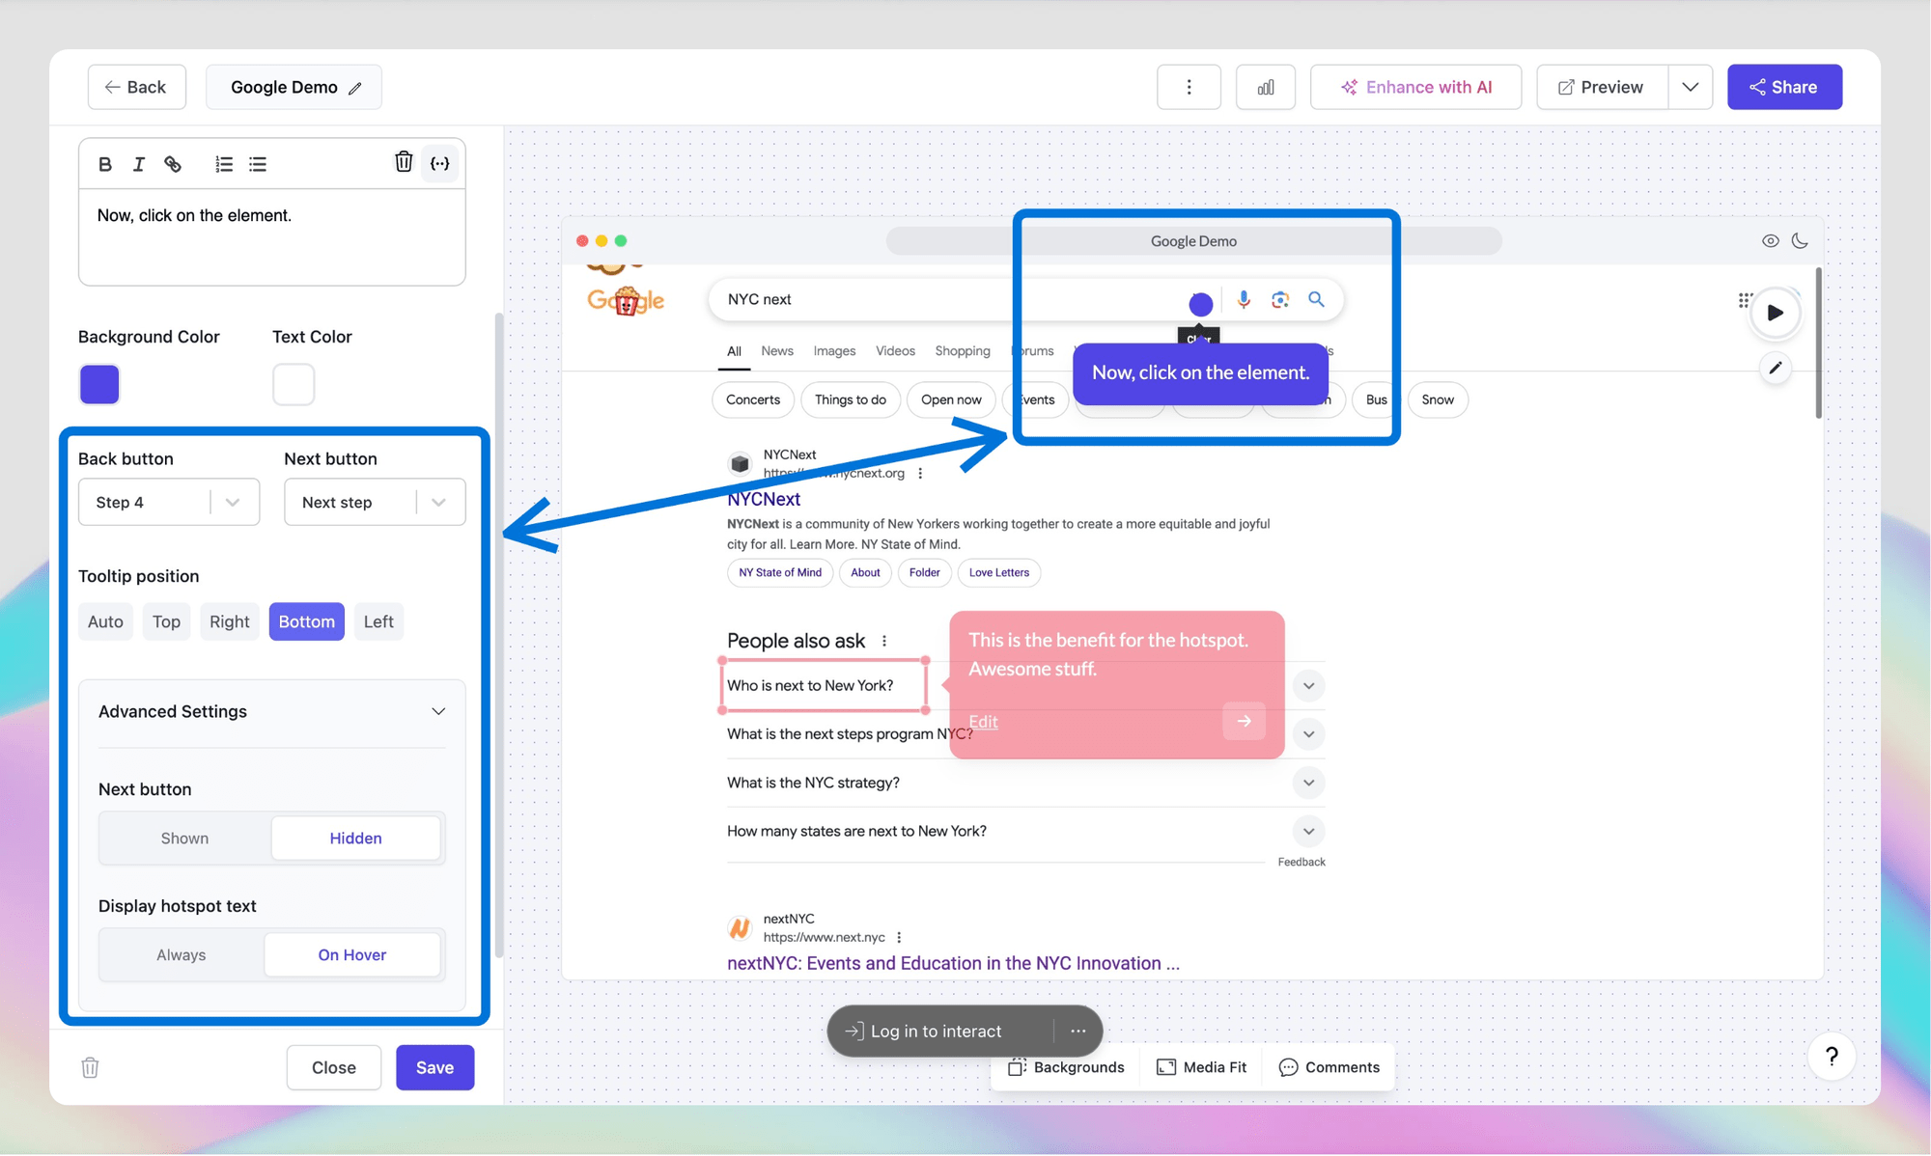Delete text with the toolbar trash icon
Viewport: 1931px width, 1156px height.
pos(404,162)
